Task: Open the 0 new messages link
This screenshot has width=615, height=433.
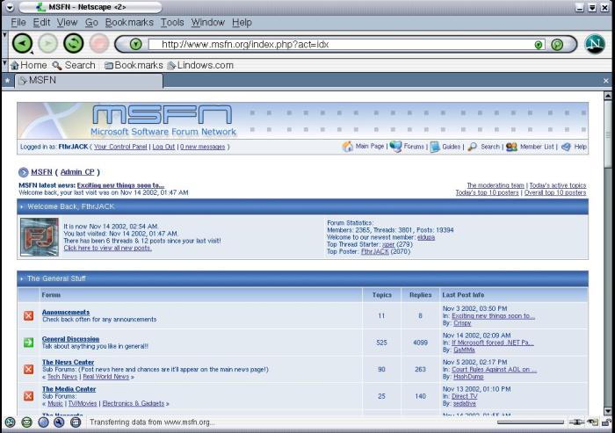Action: (202, 147)
